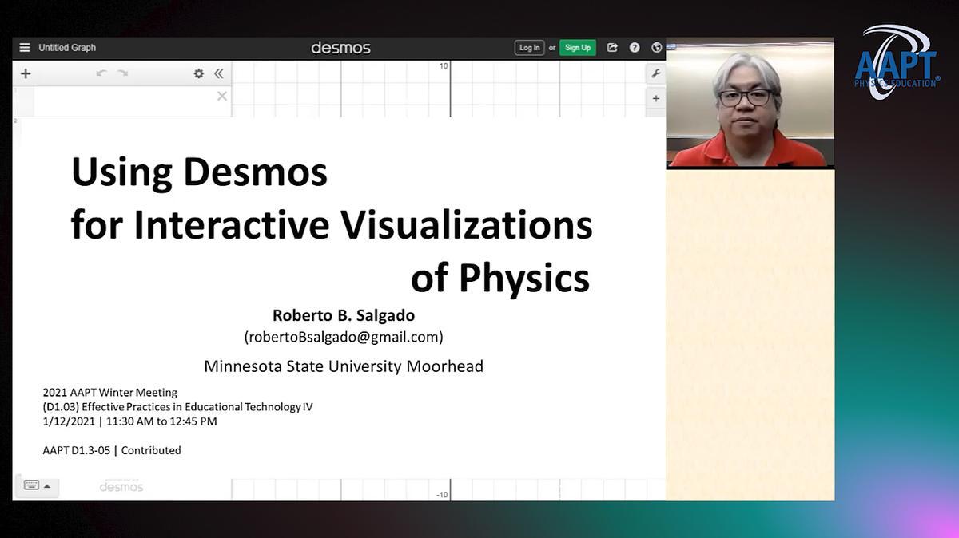This screenshot has width=959, height=538.
Task: Collapse the expression list panel
Action: 218,73
